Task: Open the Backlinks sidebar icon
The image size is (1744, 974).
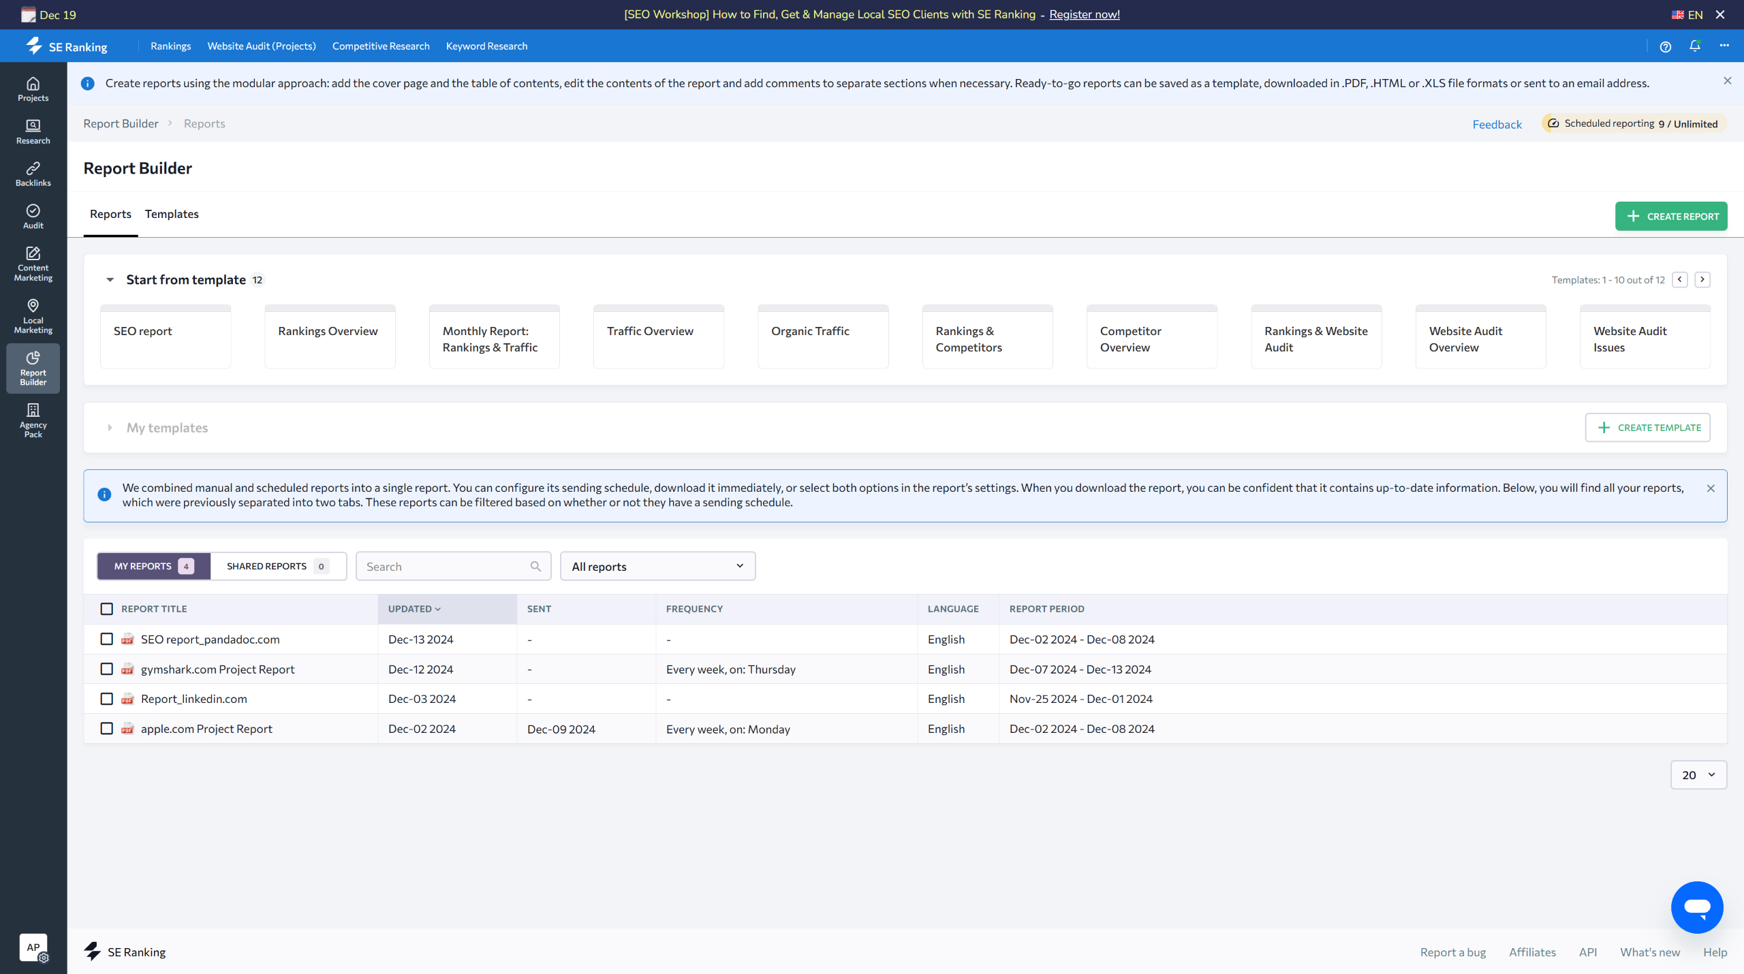Action: point(33,174)
